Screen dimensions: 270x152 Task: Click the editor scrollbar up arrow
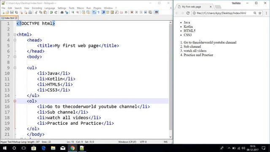click(x=170, y=22)
